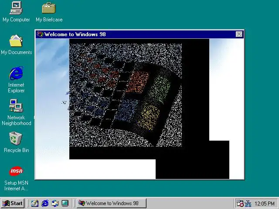Launch Outlook Express from the Quick Launch bar
The height and width of the screenshot is (209, 279).
(55, 203)
